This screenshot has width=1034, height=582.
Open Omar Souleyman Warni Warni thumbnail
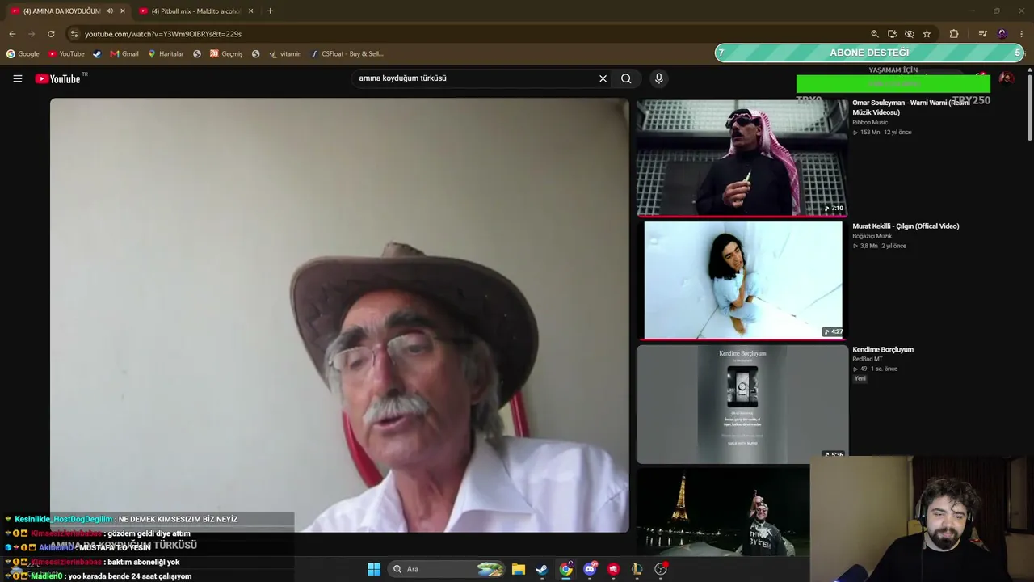[x=742, y=158]
